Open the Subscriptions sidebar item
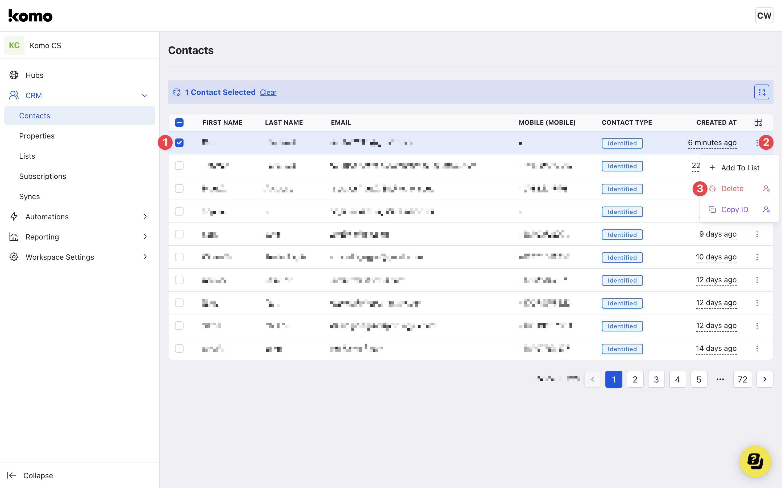 (42, 176)
